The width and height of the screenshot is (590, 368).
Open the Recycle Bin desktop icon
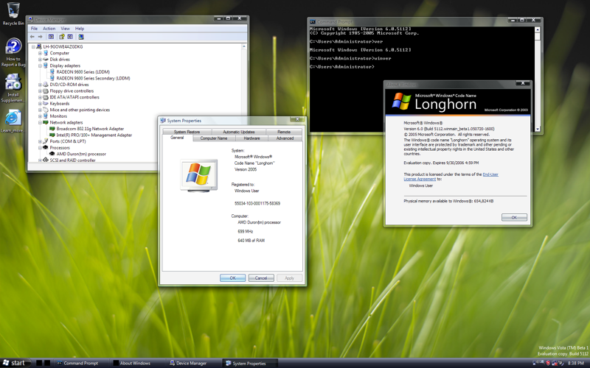click(13, 13)
